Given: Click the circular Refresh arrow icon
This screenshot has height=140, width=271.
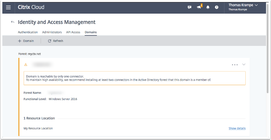Looking at the screenshot, I should (50, 41).
